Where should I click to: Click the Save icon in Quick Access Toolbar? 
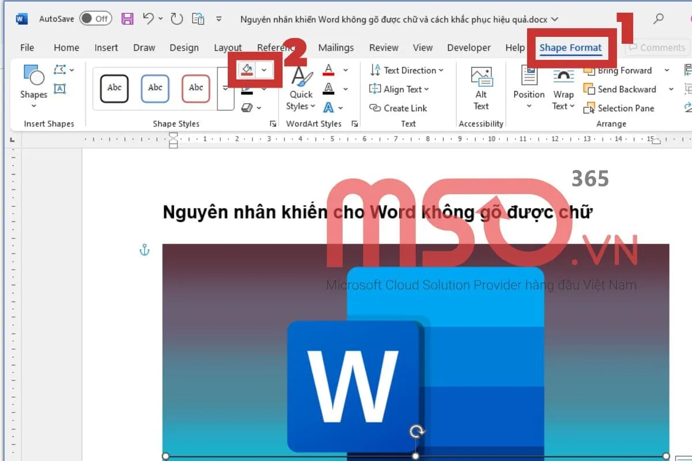127,18
